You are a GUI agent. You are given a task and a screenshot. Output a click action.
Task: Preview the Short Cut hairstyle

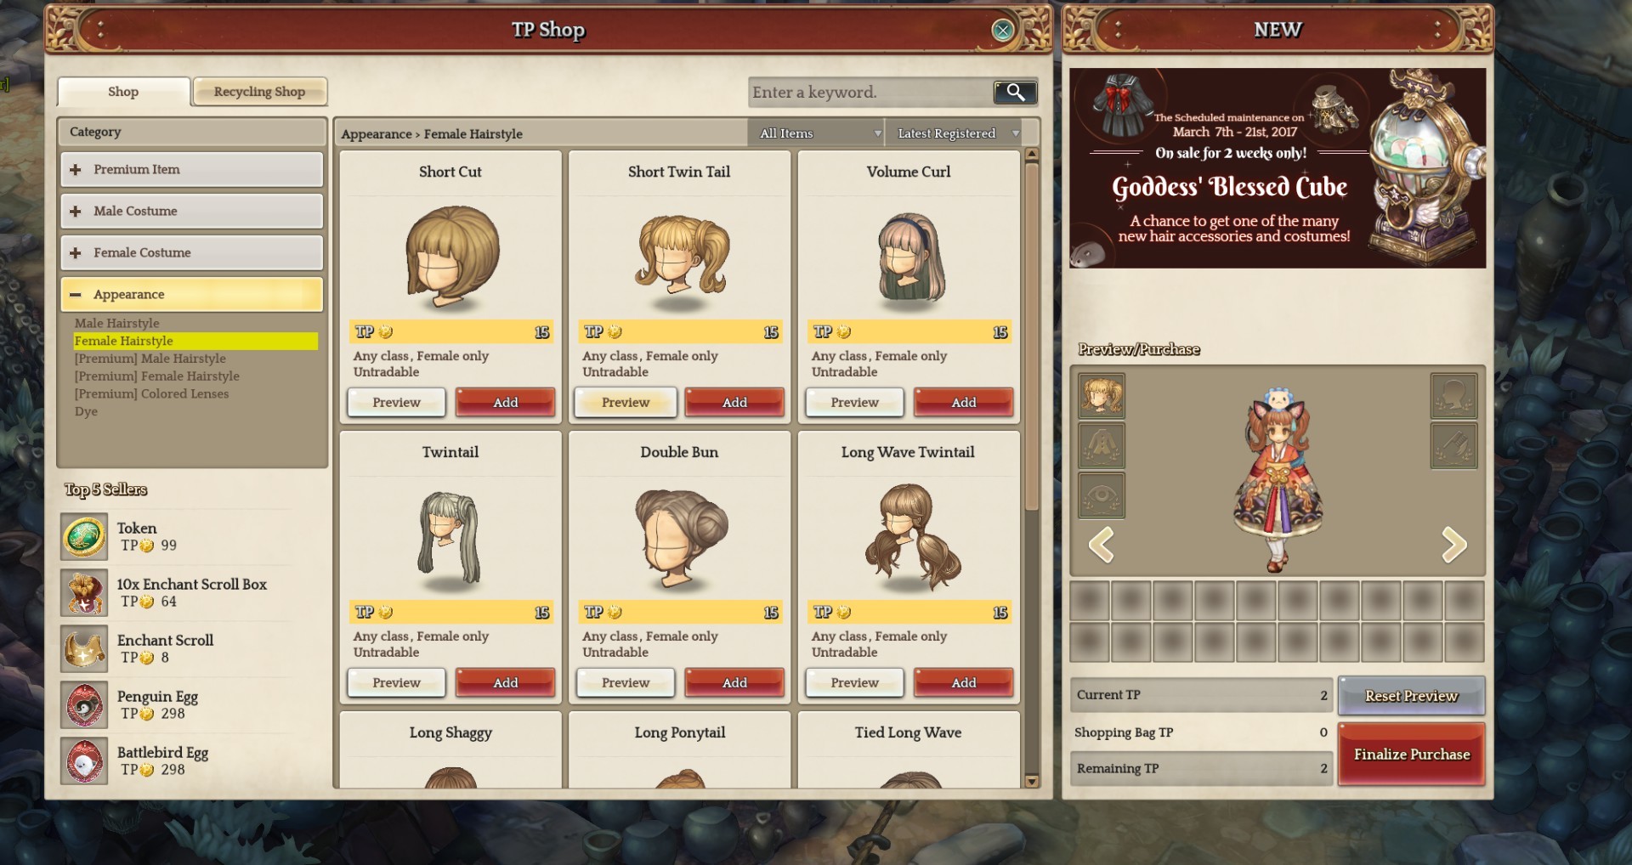coord(396,402)
